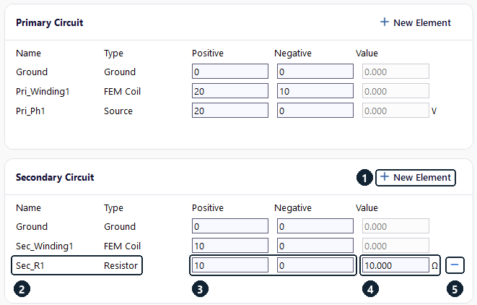Viewport: 477px width, 305px height.
Task: Edit Negative node of Pri_Ph1 source
Action: pyautogui.click(x=315, y=111)
